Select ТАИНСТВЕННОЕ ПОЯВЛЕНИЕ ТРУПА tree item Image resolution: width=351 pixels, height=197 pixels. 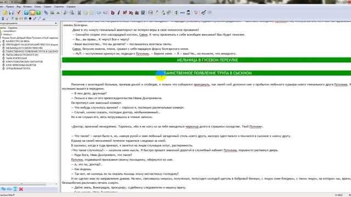tap(32, 51)
